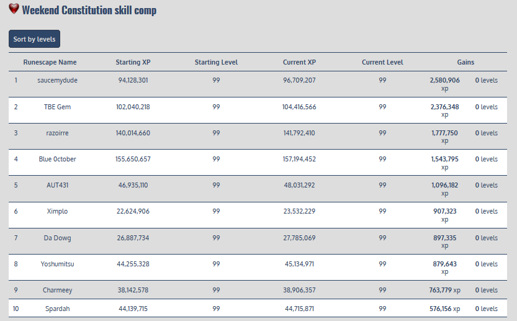Select Charmeey in rank nine row
The width and height of the screenshot is (517, 321).
point(57,290)
